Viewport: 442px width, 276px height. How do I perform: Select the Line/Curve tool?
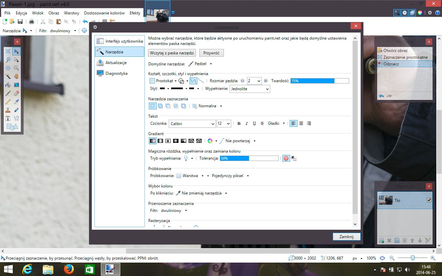[x=16, y=118]
